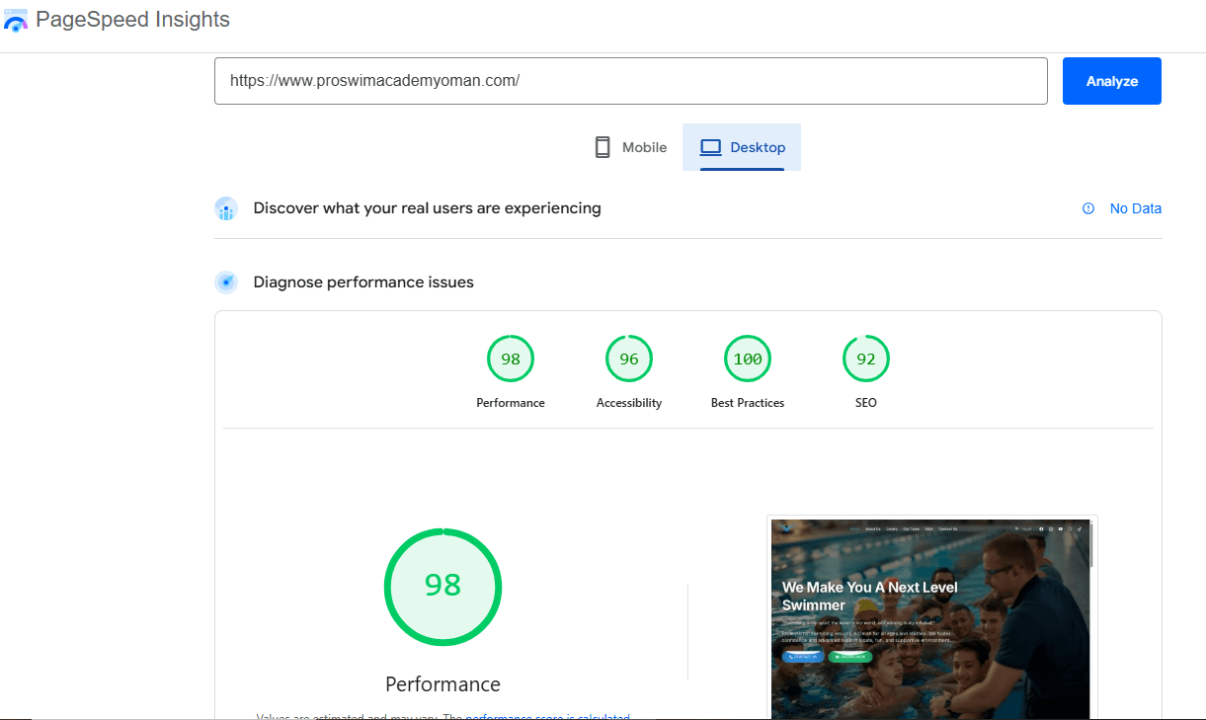Screen dimensions: 1206x720
Task: Click the large Performance title under the gauge
Action: tap(442, 684)
